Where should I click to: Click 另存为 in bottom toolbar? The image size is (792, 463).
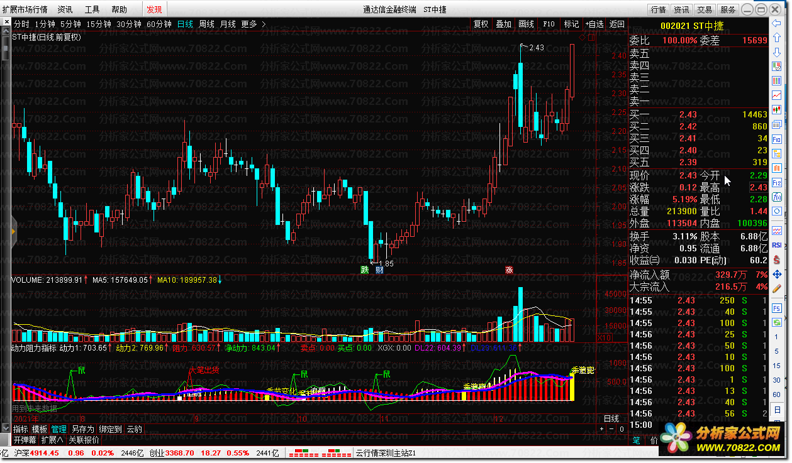(x=82, y=429)
